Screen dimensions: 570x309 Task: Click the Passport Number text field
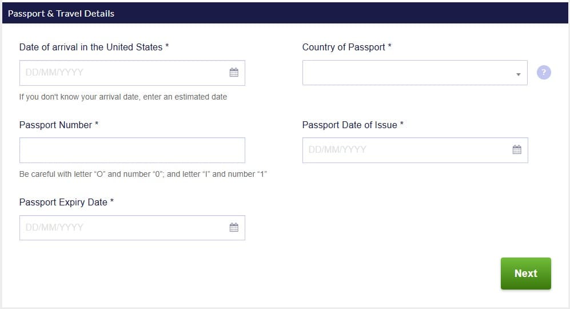point(132,150)
